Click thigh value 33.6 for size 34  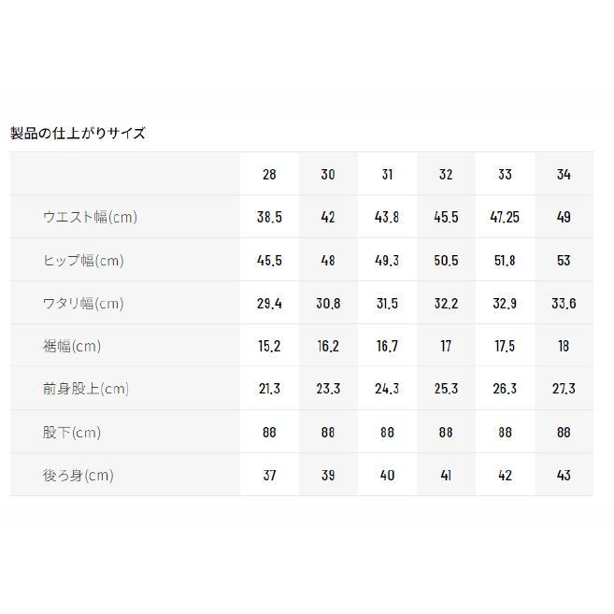point(564,304)
